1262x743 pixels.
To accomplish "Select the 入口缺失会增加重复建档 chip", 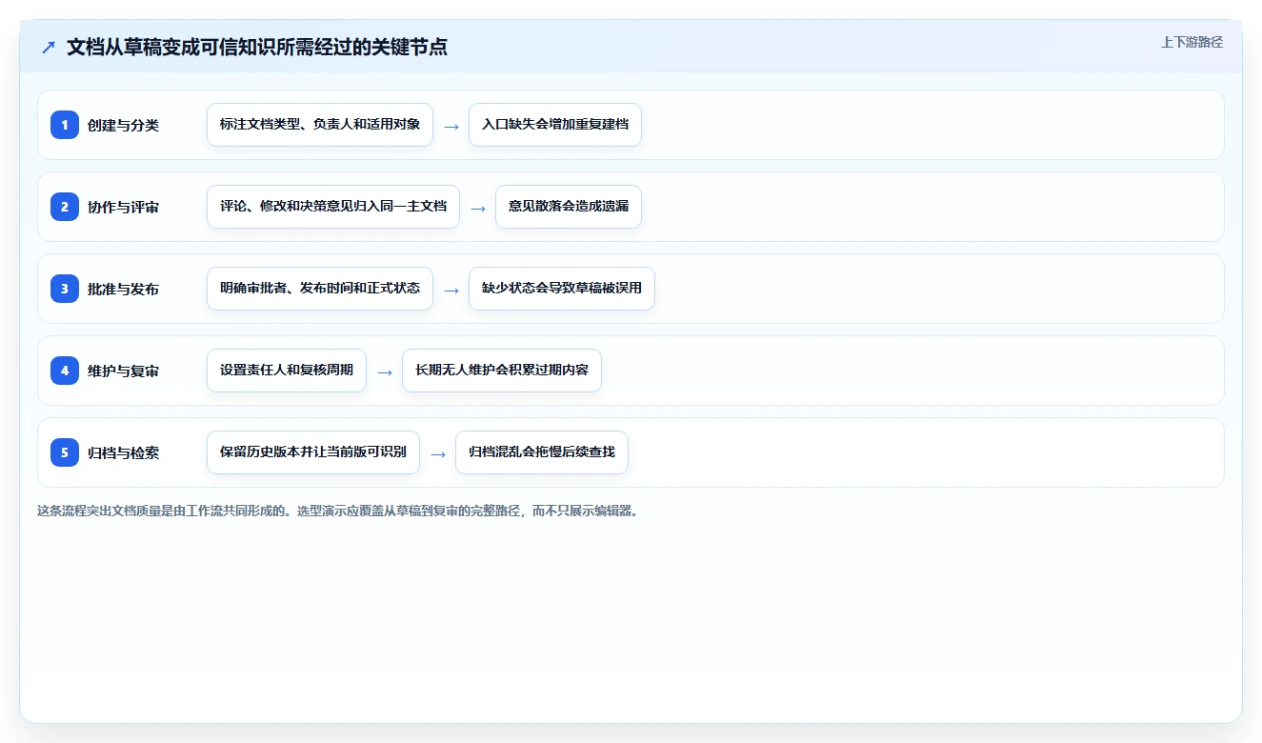I will [555, 125].
